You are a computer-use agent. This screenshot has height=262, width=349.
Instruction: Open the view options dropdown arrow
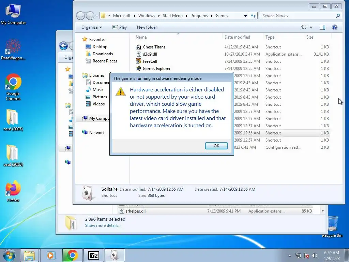click(x=311, y=27)
